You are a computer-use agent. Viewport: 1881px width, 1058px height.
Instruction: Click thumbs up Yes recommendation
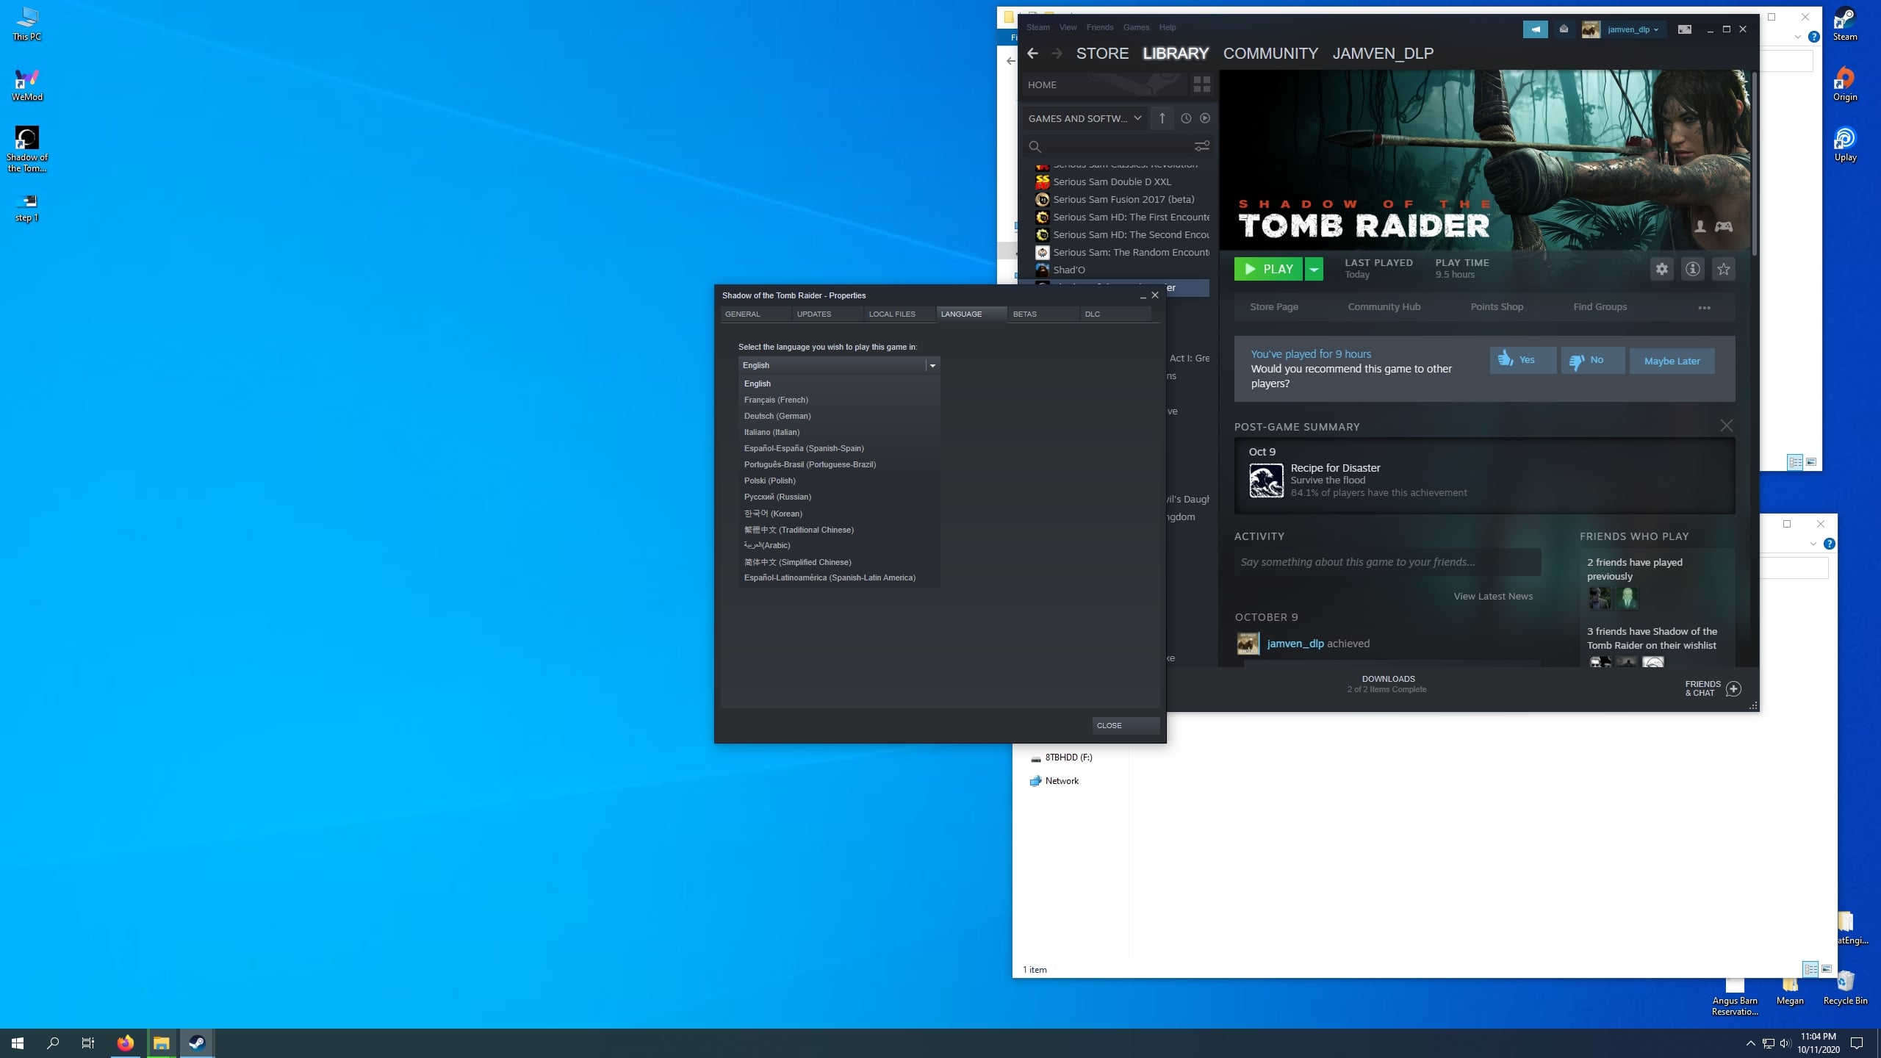point(1522,360)
